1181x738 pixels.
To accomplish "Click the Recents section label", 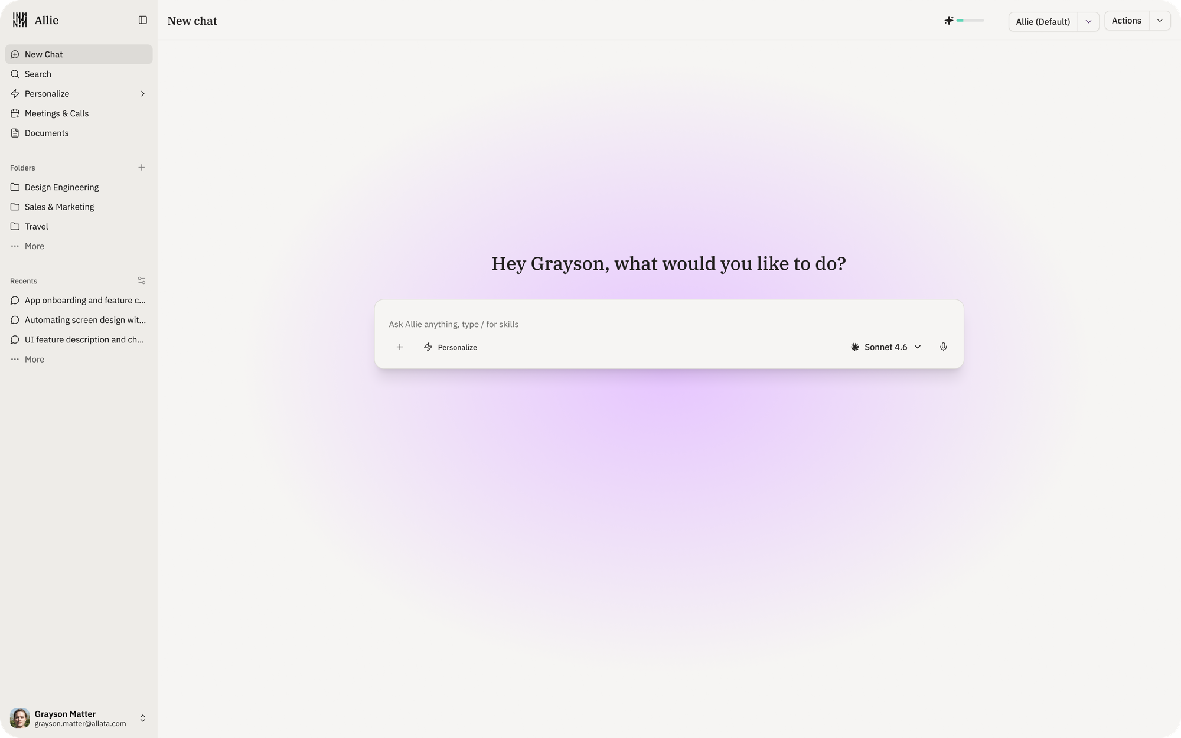I will coord(24,281).
